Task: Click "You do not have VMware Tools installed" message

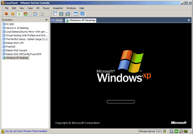Action: click(x=26, y=131)
